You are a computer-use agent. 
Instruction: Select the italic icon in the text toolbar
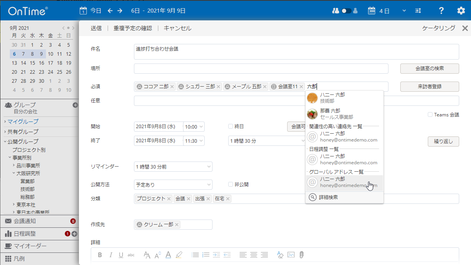click(x=111, y=255)
